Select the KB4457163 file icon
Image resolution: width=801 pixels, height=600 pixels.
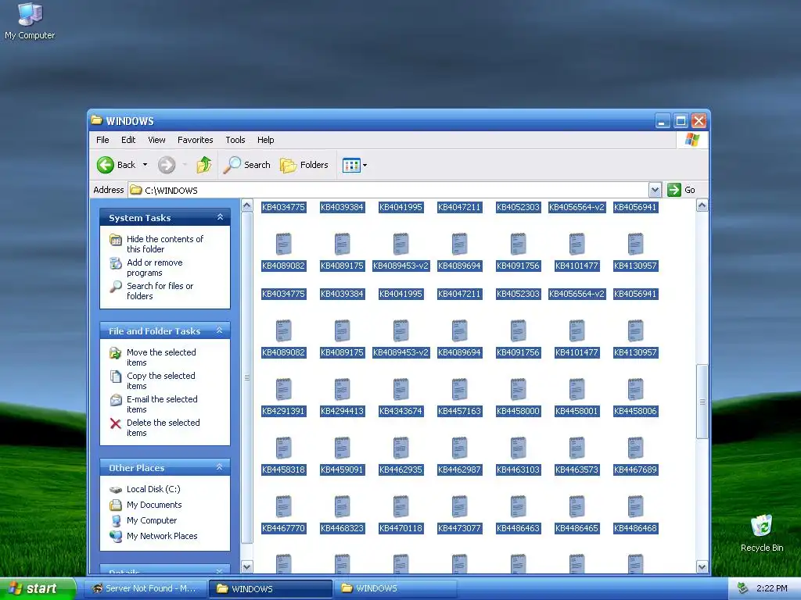[460, 389]
